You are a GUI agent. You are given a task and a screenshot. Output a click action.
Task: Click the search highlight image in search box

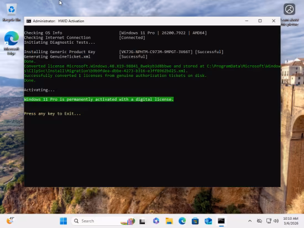tap(127, 221)
